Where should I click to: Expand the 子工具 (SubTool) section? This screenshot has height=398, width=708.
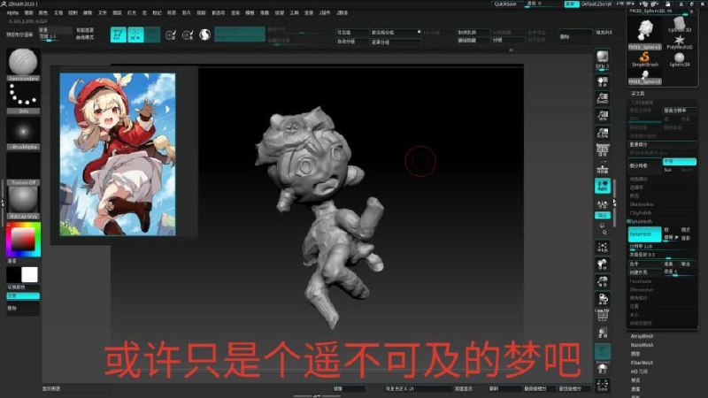[x=637, y=94]
